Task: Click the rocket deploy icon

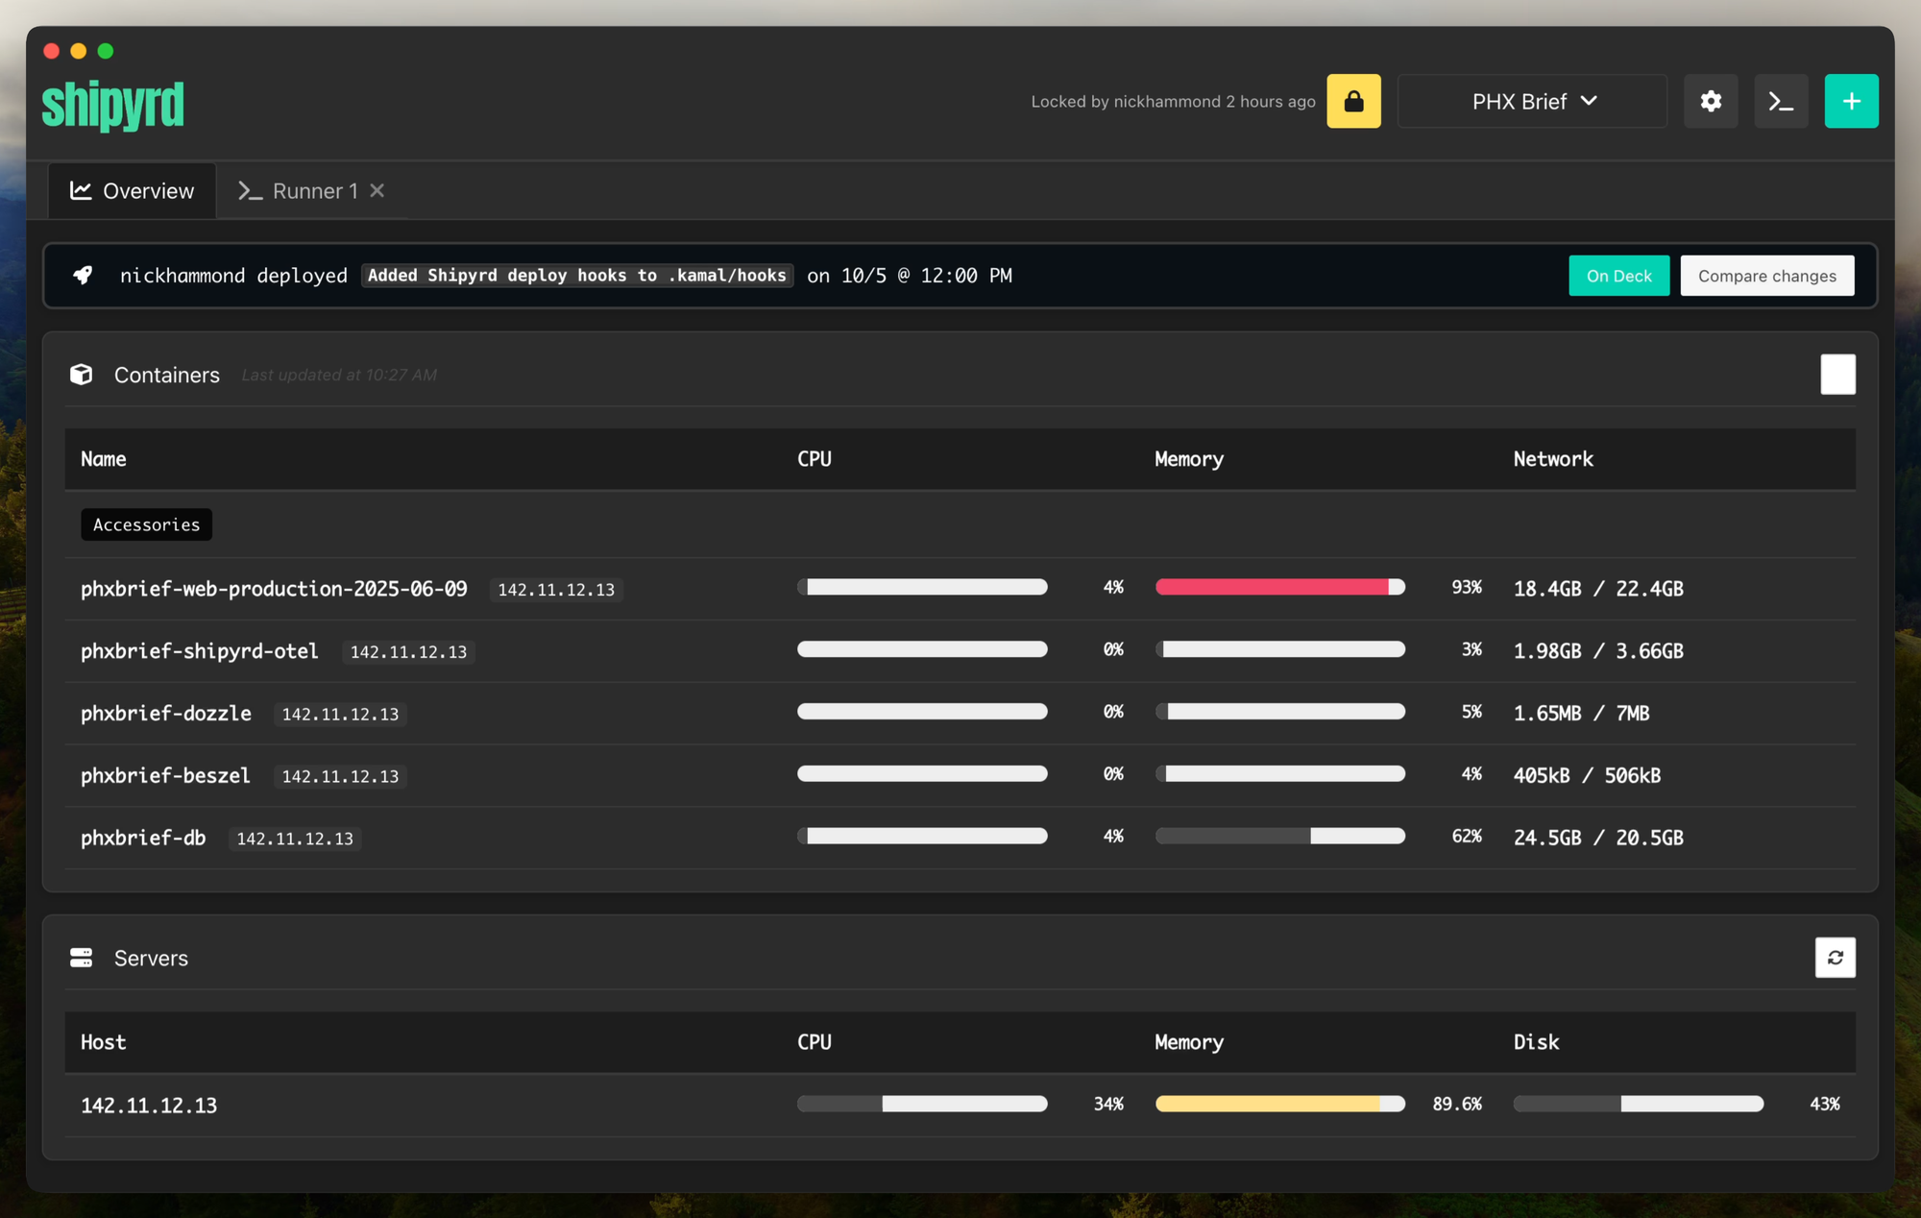Action: [84, 276]
